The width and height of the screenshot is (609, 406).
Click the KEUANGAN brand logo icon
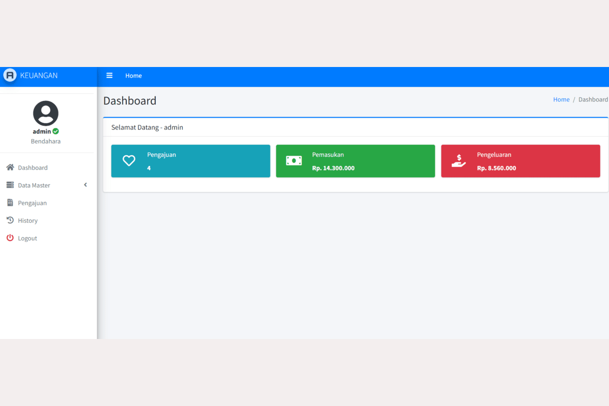click(x=10, y=75)
